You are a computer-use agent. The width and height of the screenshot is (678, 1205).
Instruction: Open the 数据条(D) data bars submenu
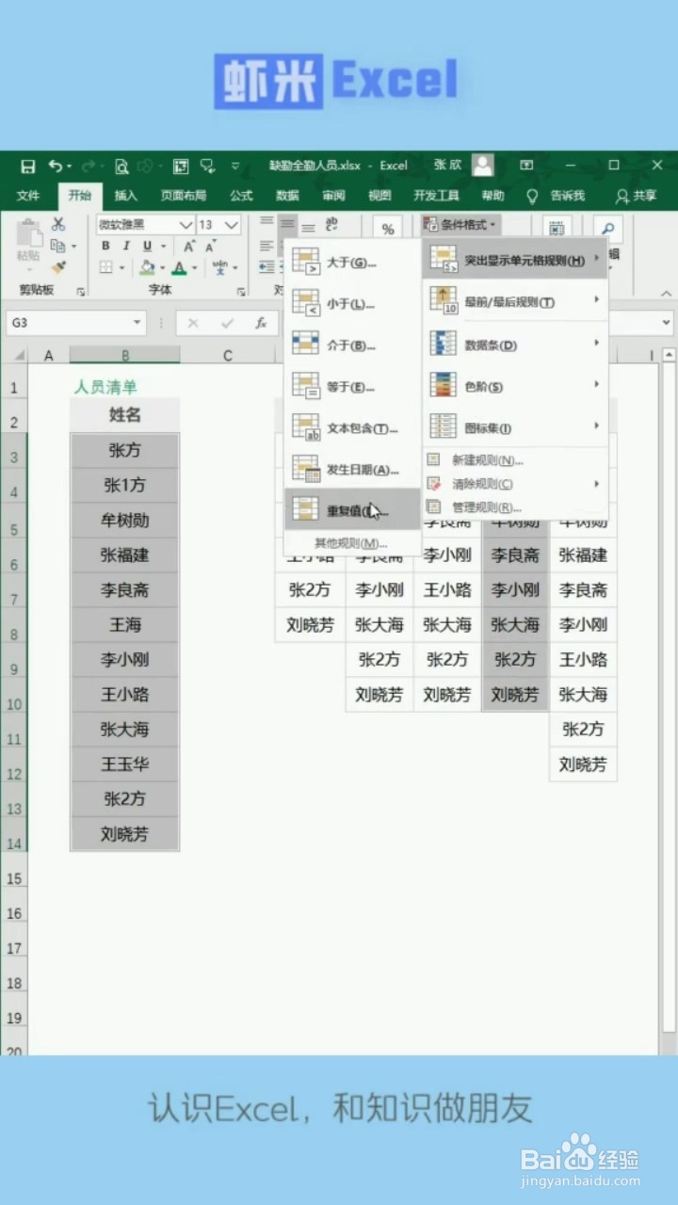[515, 345]
